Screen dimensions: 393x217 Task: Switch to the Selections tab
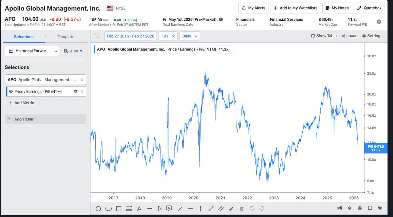[x=24, y=37]
